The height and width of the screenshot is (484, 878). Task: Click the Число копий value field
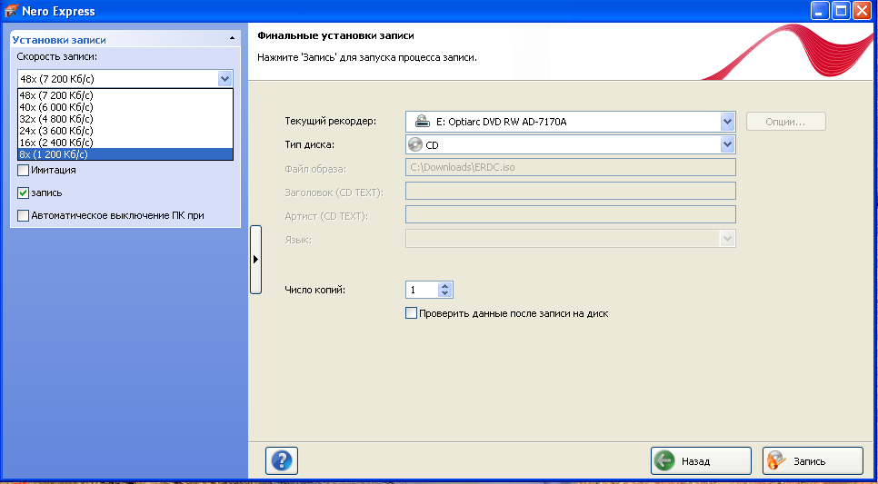coord(423,290)
